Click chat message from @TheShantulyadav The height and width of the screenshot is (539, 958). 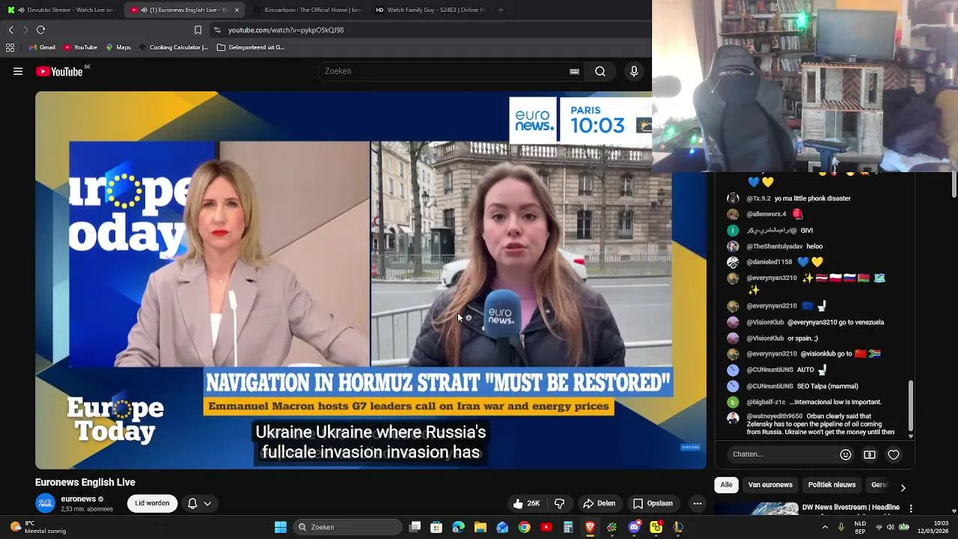[784, 246]
